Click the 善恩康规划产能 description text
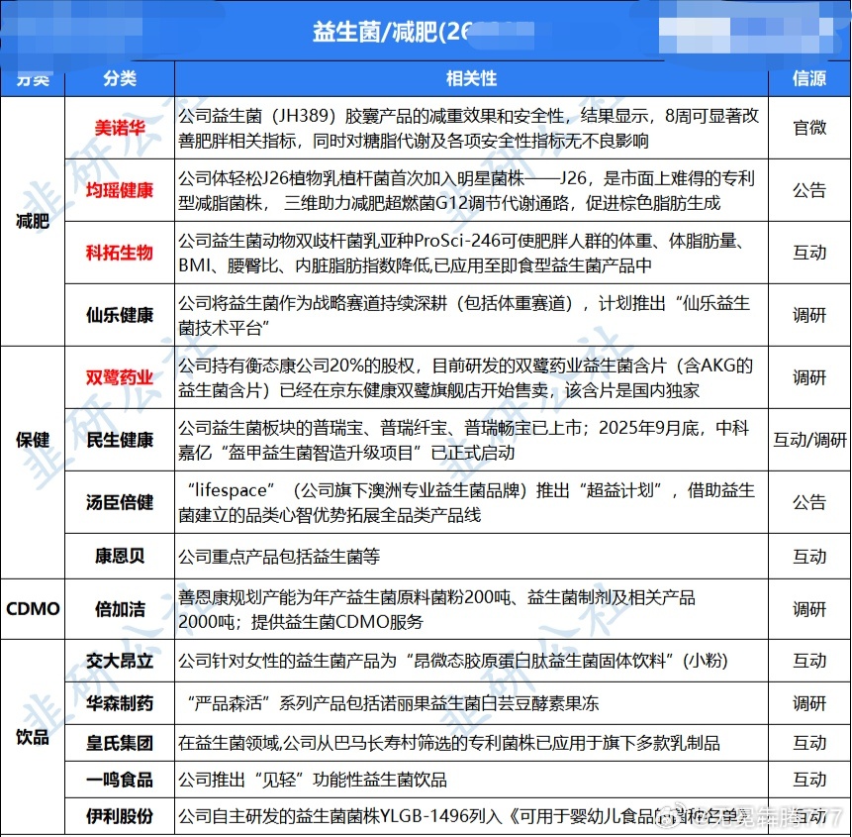Image resolution: width=852 pixels, height=837 pixels. (436, 609)
